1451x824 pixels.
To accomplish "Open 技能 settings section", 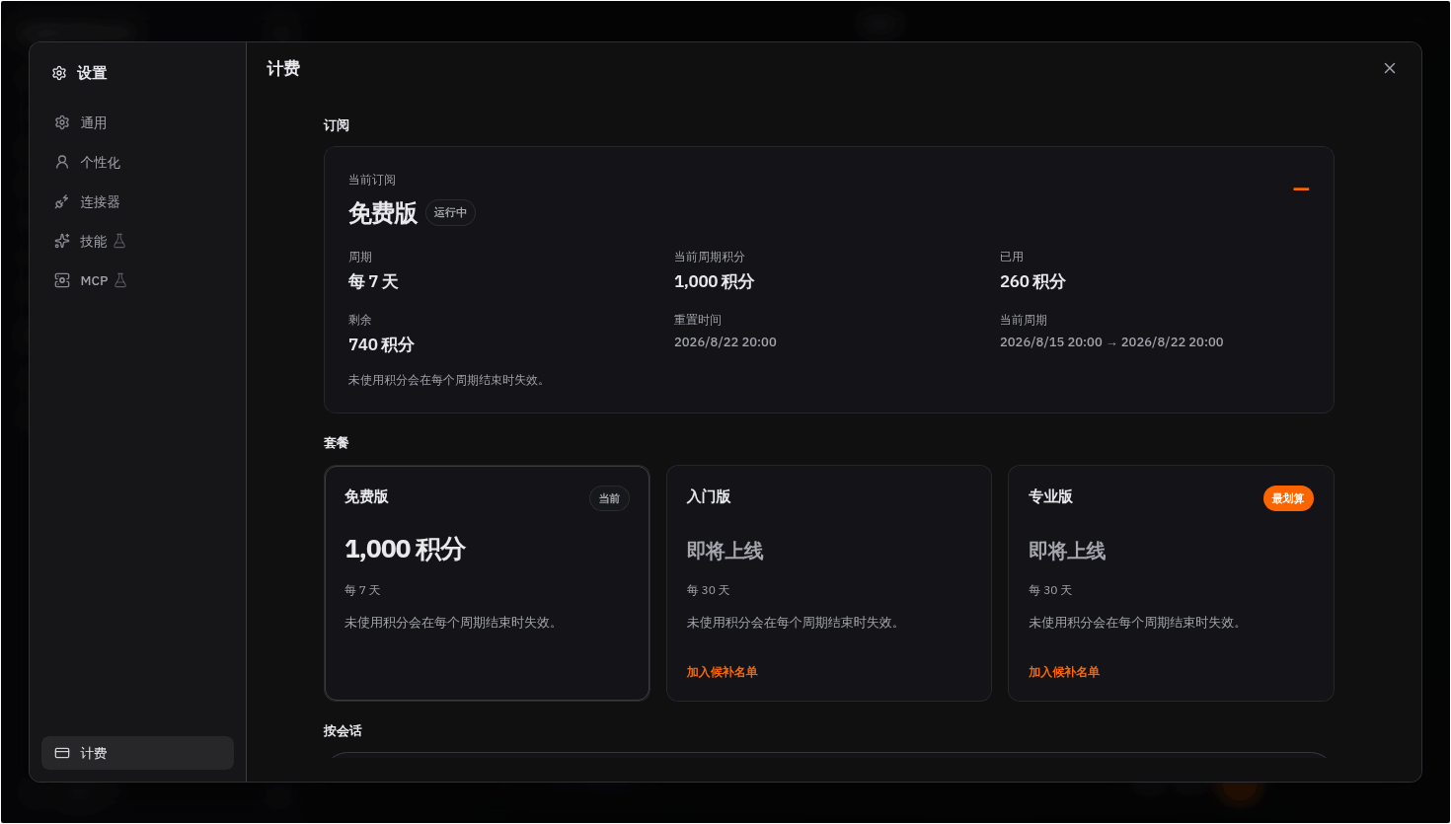I will click(137, 241).
